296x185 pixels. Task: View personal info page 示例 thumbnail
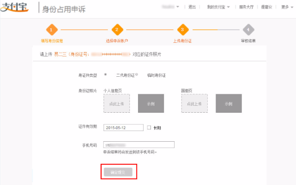(x=151, y=103)
